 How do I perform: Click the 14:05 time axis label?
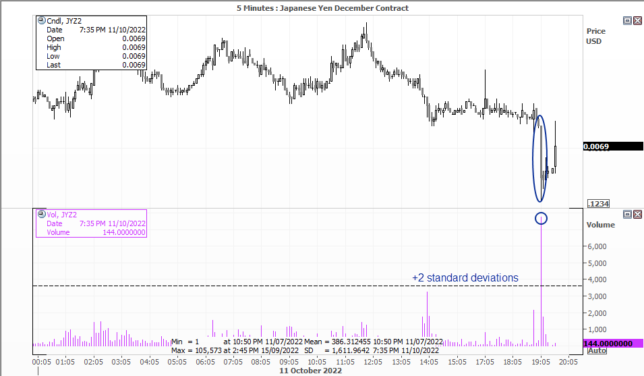pyautogui.click(x=429, y=362)
